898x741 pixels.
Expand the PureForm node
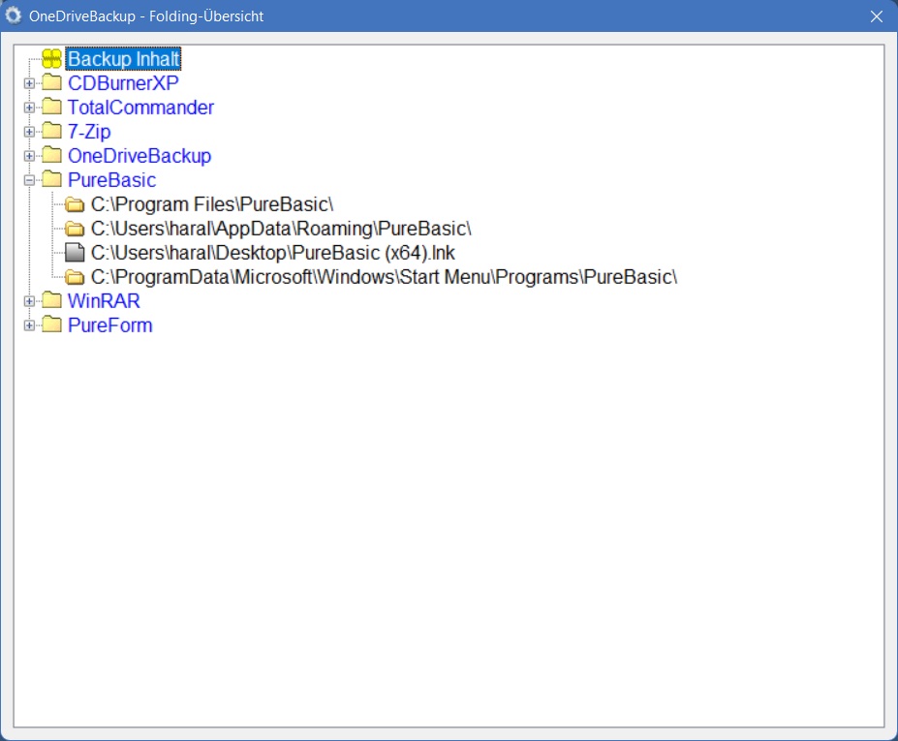click(x=29, y=325)
